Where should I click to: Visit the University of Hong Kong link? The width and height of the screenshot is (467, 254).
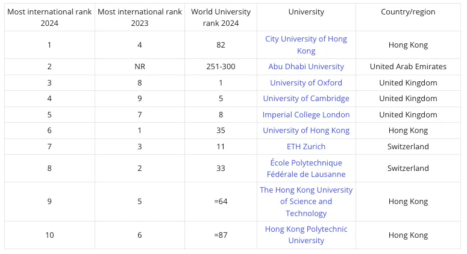point(306,131)
